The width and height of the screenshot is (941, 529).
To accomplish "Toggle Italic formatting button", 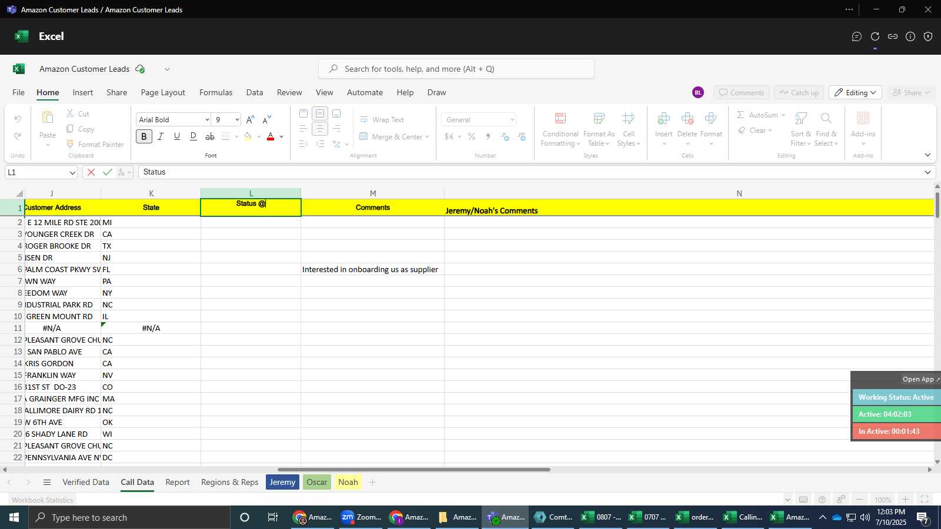I will coord(160,136).
